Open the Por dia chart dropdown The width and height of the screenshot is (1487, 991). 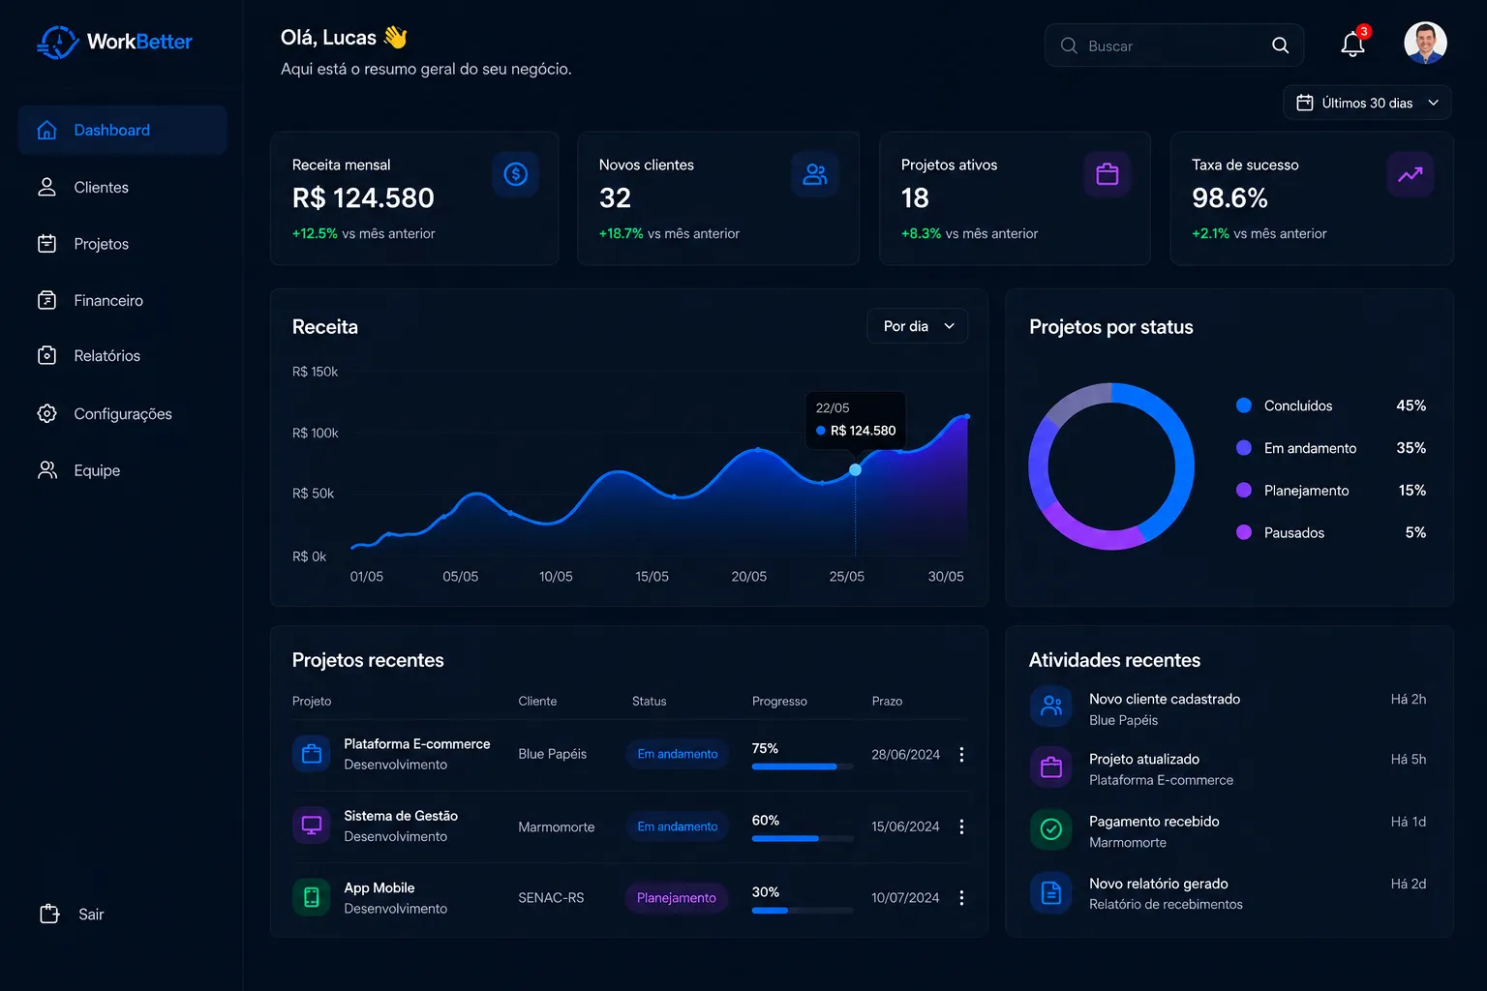(x=918, y=326)
